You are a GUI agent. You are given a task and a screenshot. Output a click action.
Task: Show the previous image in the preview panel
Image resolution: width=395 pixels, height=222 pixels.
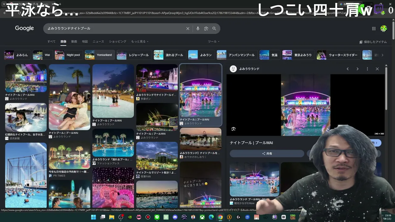347,69
